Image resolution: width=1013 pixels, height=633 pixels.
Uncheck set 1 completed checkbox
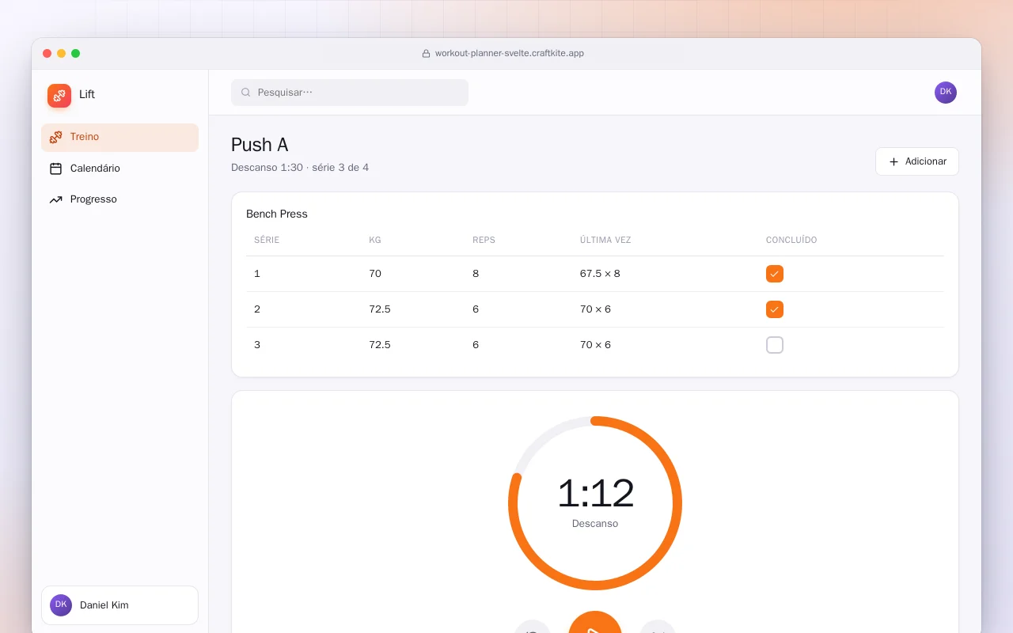pyautogui.click(x=775, y=274)
